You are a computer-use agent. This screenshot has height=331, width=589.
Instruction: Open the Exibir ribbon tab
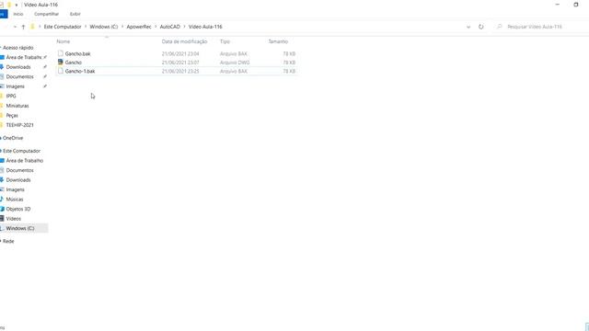coord(75,14)
